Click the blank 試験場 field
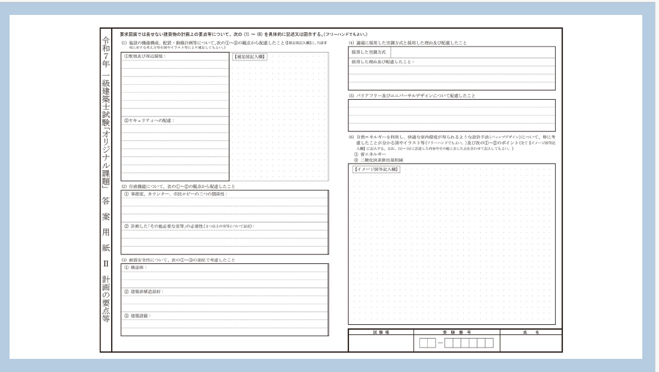 [x=381, y=343]
